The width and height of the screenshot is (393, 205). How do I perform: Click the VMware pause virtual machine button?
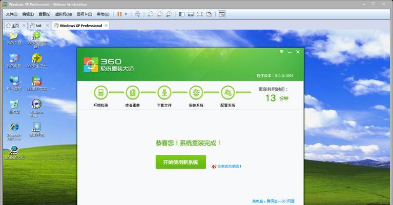[x=119, y=14]
